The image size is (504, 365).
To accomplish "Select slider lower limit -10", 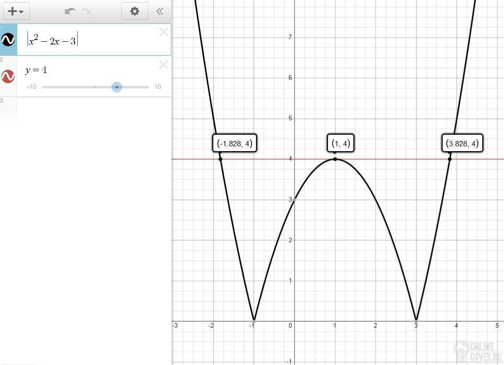I will (x=32, y=87).
